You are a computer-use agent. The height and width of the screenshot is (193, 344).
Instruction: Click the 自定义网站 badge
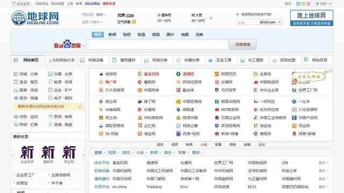click(310, 77)
